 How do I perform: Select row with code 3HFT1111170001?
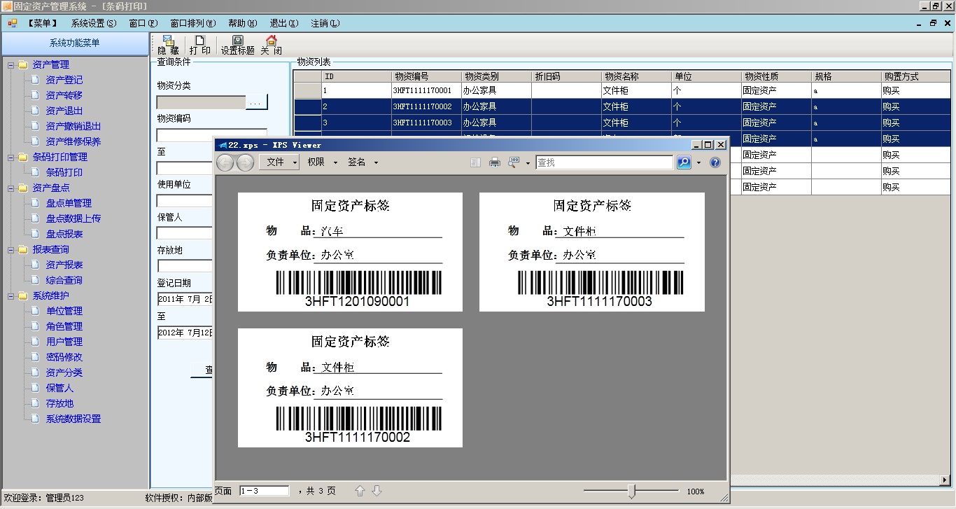pos(622,90)
